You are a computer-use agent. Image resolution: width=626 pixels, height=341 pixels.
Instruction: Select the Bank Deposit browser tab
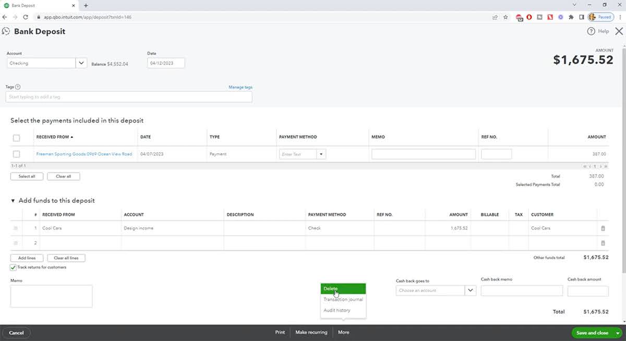coord(39,5)
